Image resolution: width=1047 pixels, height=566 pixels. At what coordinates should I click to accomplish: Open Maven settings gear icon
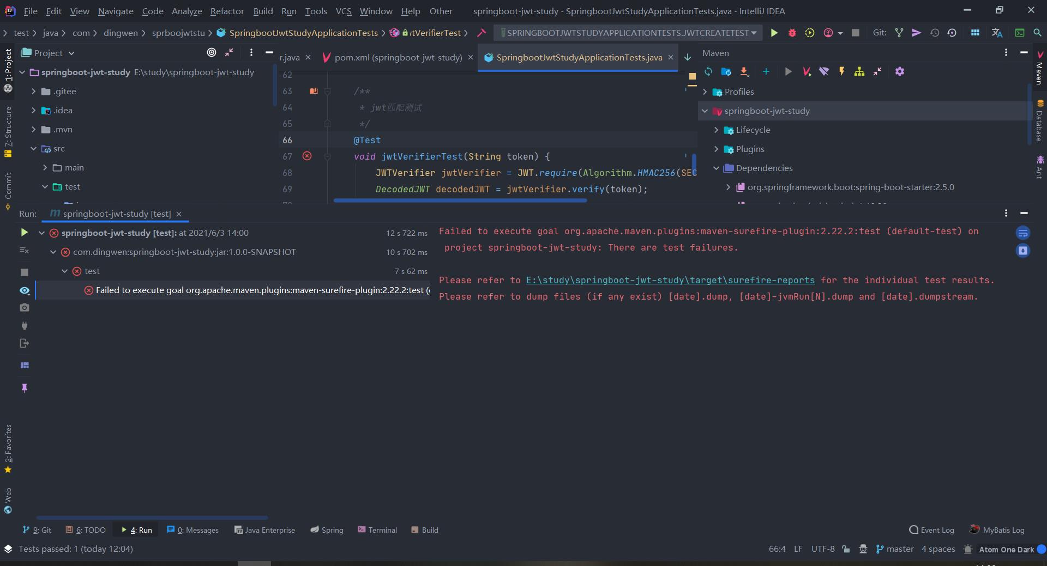click(900, 71)
